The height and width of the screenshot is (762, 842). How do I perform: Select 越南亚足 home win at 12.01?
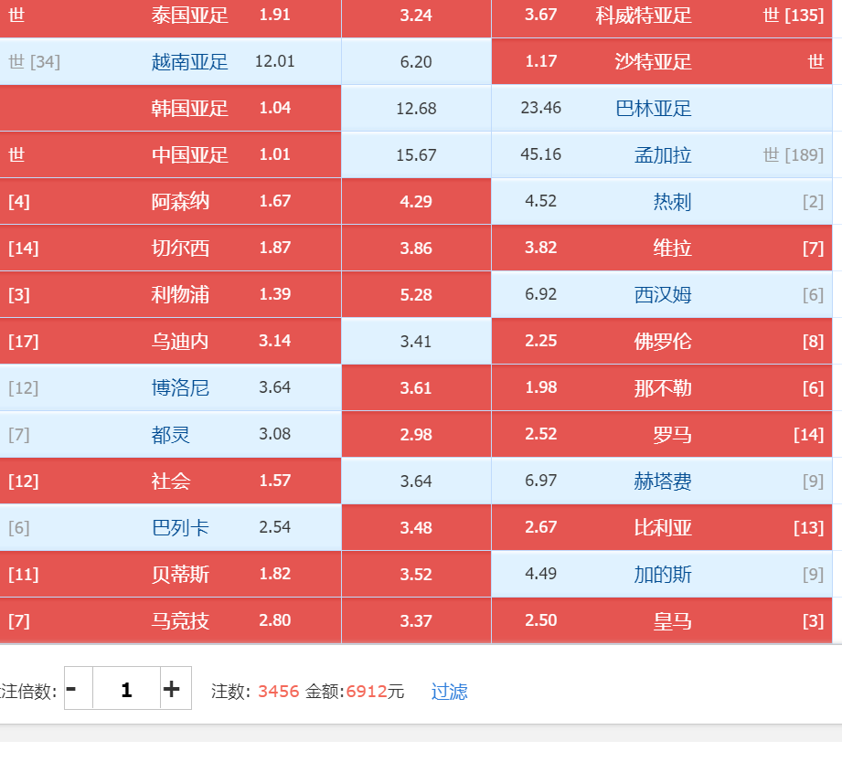[170, 62]
